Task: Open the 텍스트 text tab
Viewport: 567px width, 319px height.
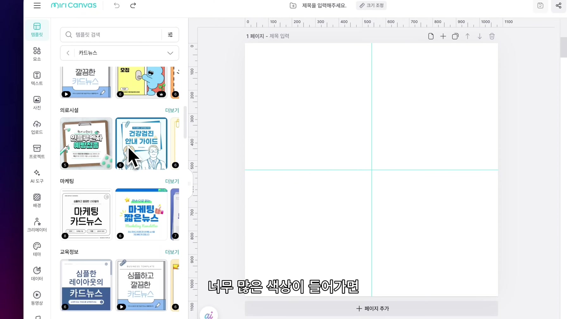Action: click(x=37, y=79)
